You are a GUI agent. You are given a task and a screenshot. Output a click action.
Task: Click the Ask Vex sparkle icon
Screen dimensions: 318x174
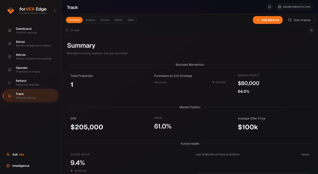pyautogui.click(x=8, y=154)
